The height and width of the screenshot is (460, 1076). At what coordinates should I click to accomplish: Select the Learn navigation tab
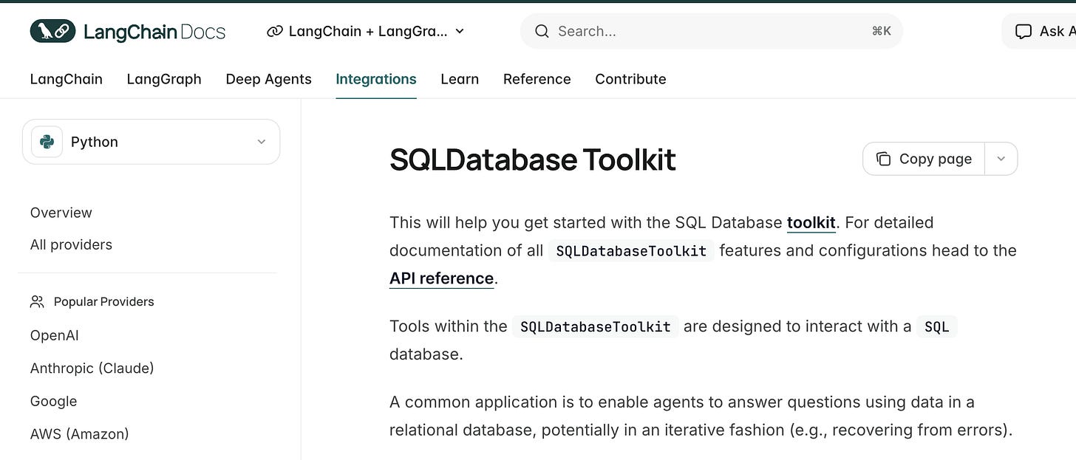(460, 79)
